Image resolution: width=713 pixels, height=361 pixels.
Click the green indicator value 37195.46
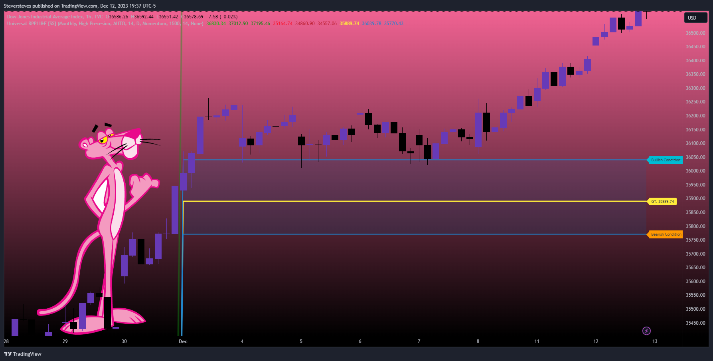pos(261,24)
